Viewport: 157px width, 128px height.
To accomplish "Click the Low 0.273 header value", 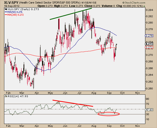I will click(76, 6).
